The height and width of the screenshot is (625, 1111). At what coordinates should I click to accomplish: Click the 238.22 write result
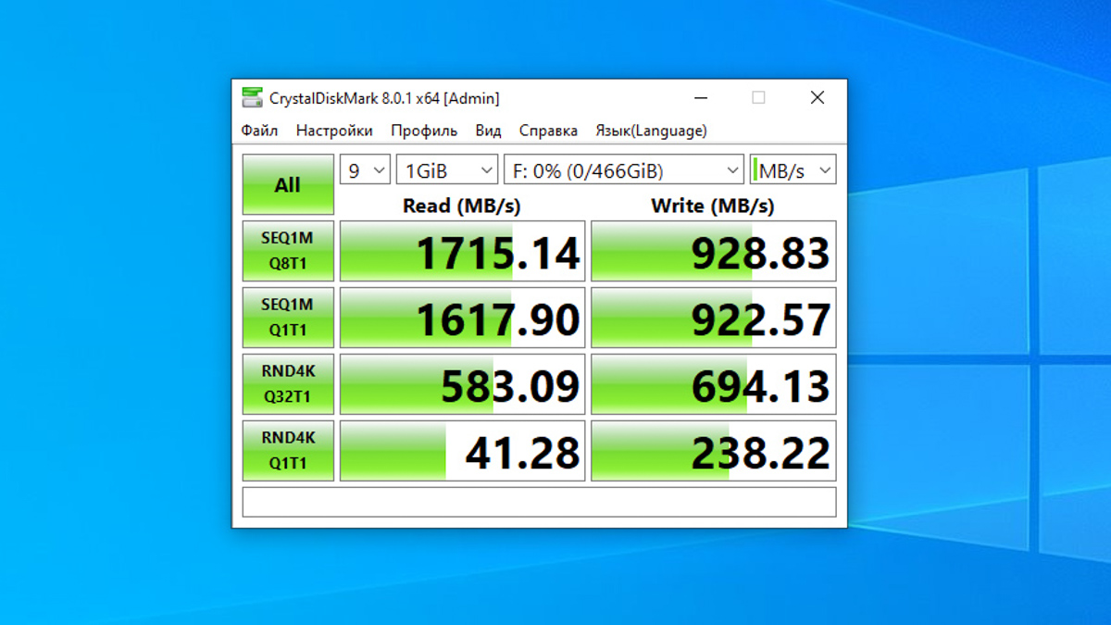714,451
